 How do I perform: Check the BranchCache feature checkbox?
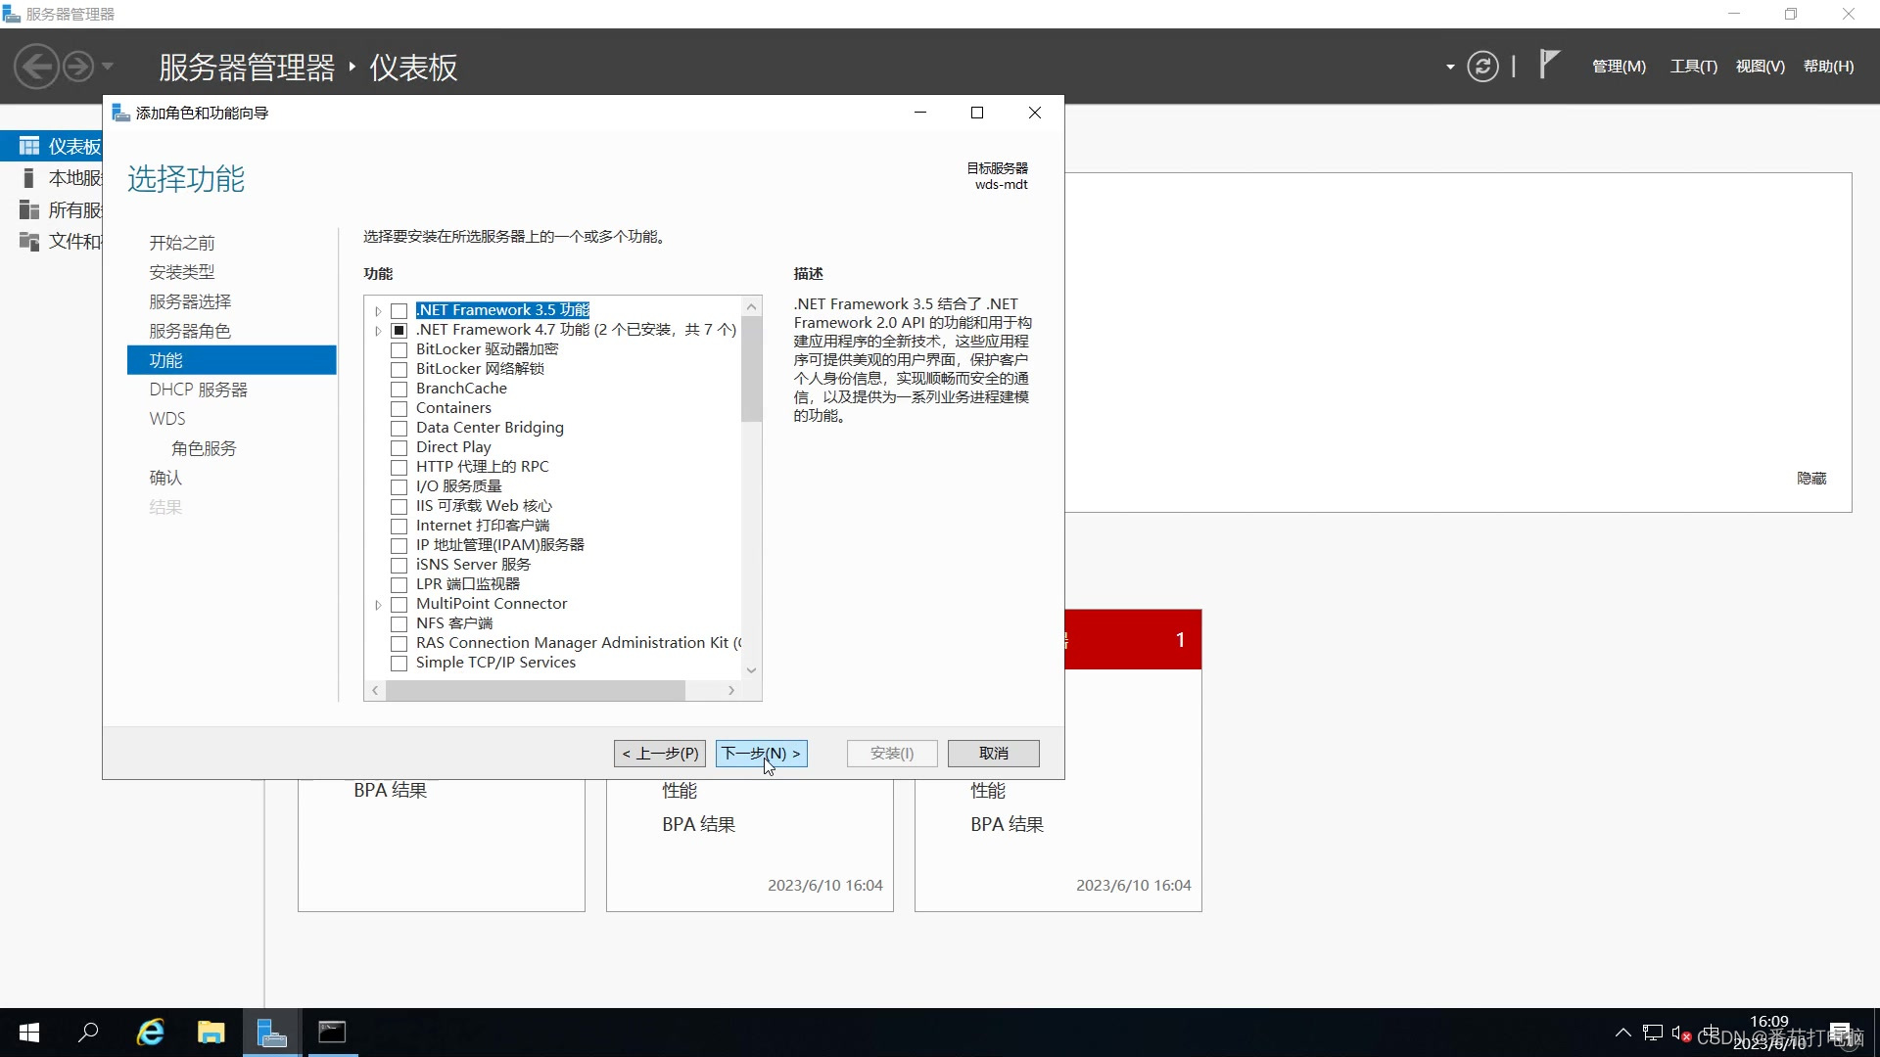(399, 390)
